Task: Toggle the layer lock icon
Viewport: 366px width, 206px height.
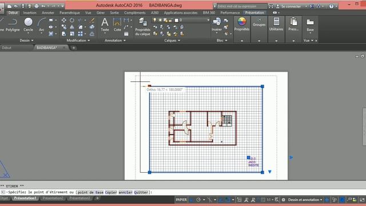Action: (170, 21)
